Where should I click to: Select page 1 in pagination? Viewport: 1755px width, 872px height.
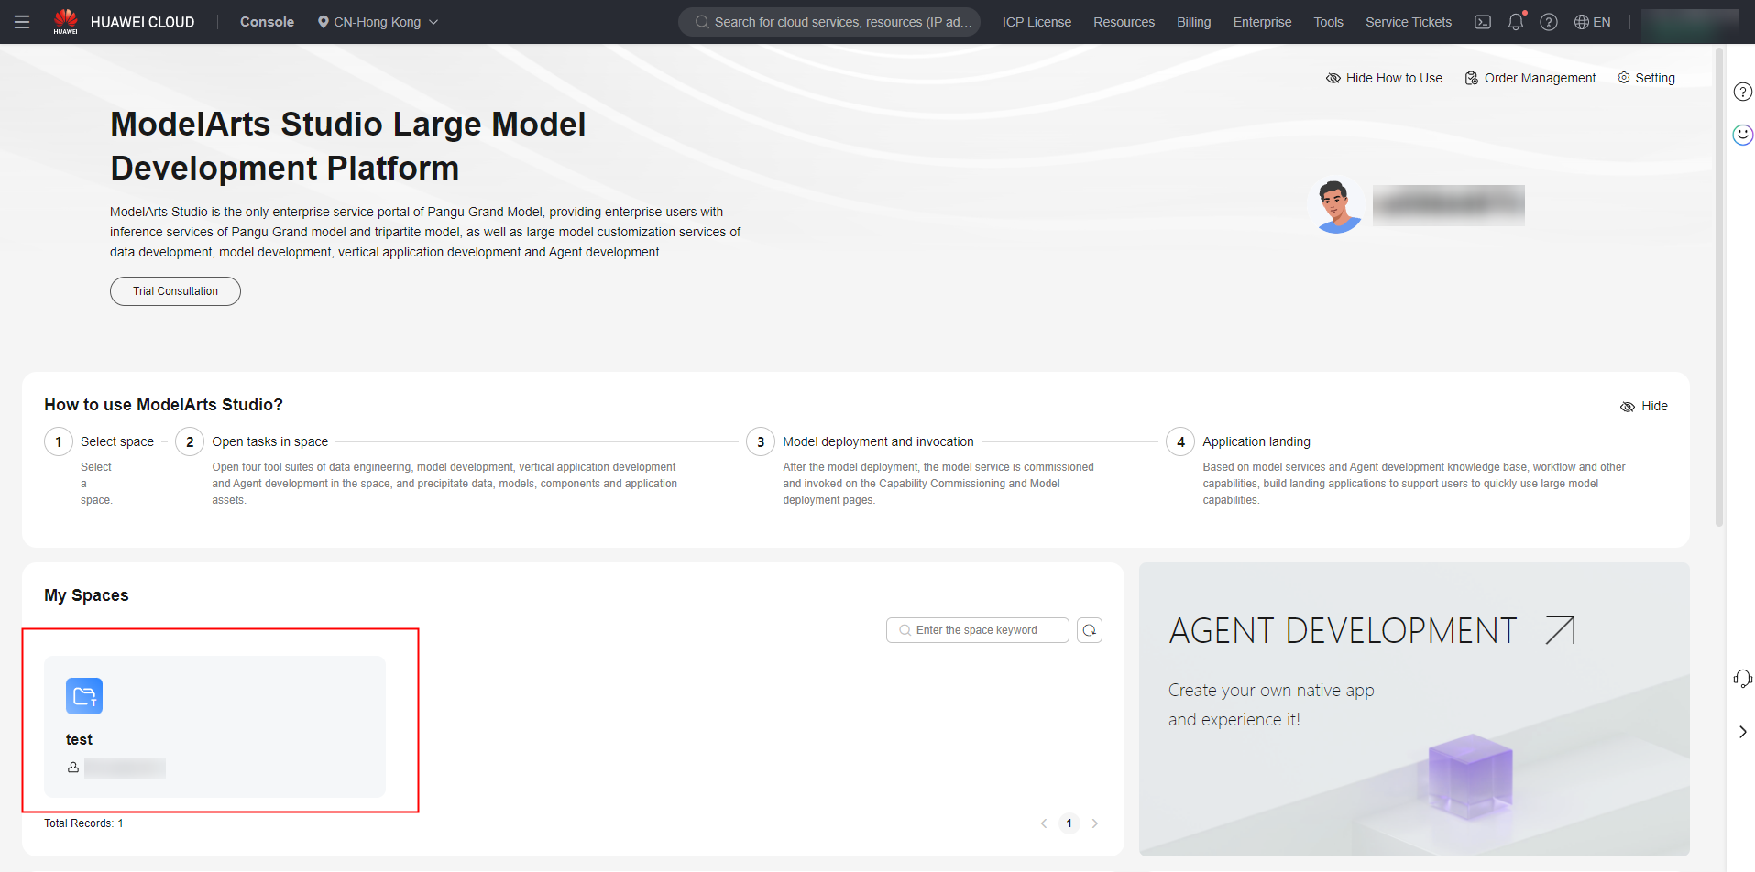tap(1069, 823)
